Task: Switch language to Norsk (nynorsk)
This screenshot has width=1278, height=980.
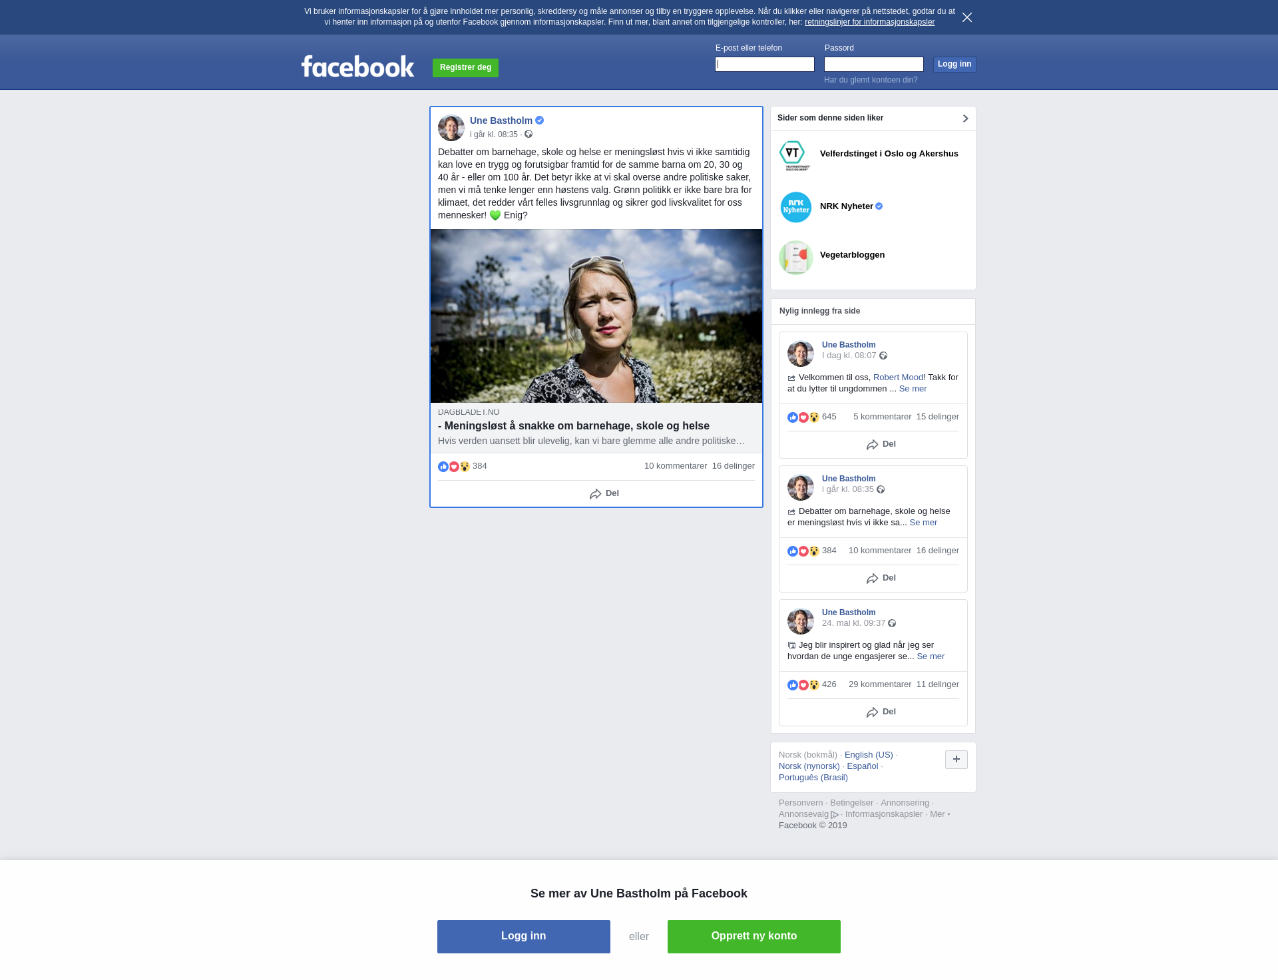Action: click(x=809, y=766)
